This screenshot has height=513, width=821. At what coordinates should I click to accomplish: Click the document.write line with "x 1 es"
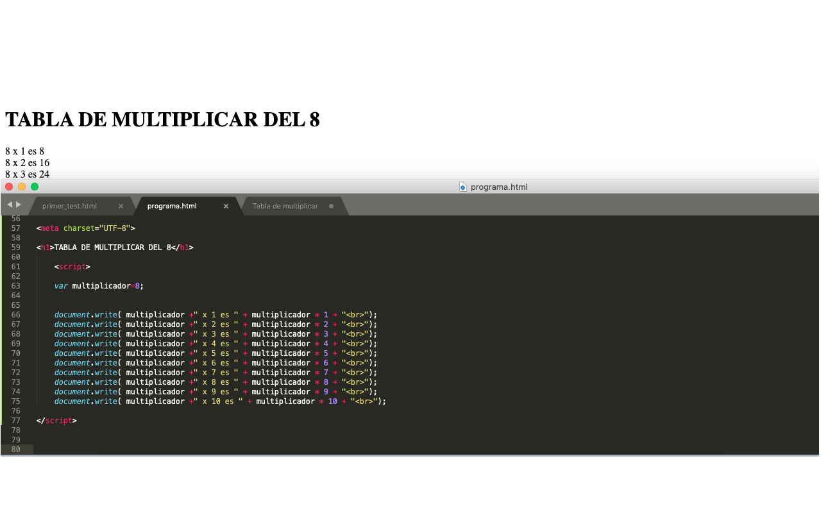click(216, 314)
